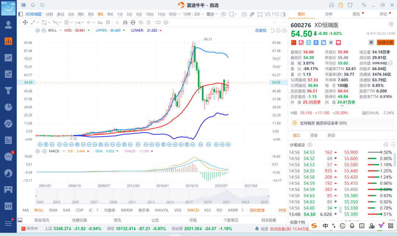This screenshot has width=397, height=236.
Task: Select the Aa text annotation tool
Action: click(x=100, y=22)
